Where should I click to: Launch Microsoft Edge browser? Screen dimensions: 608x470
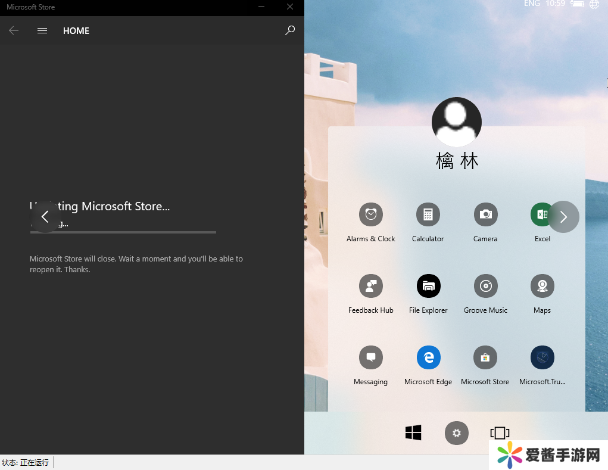click(428, 357)
